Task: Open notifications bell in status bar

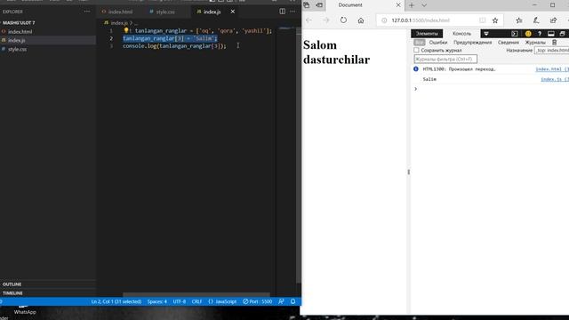Action: tap(293, 301)
